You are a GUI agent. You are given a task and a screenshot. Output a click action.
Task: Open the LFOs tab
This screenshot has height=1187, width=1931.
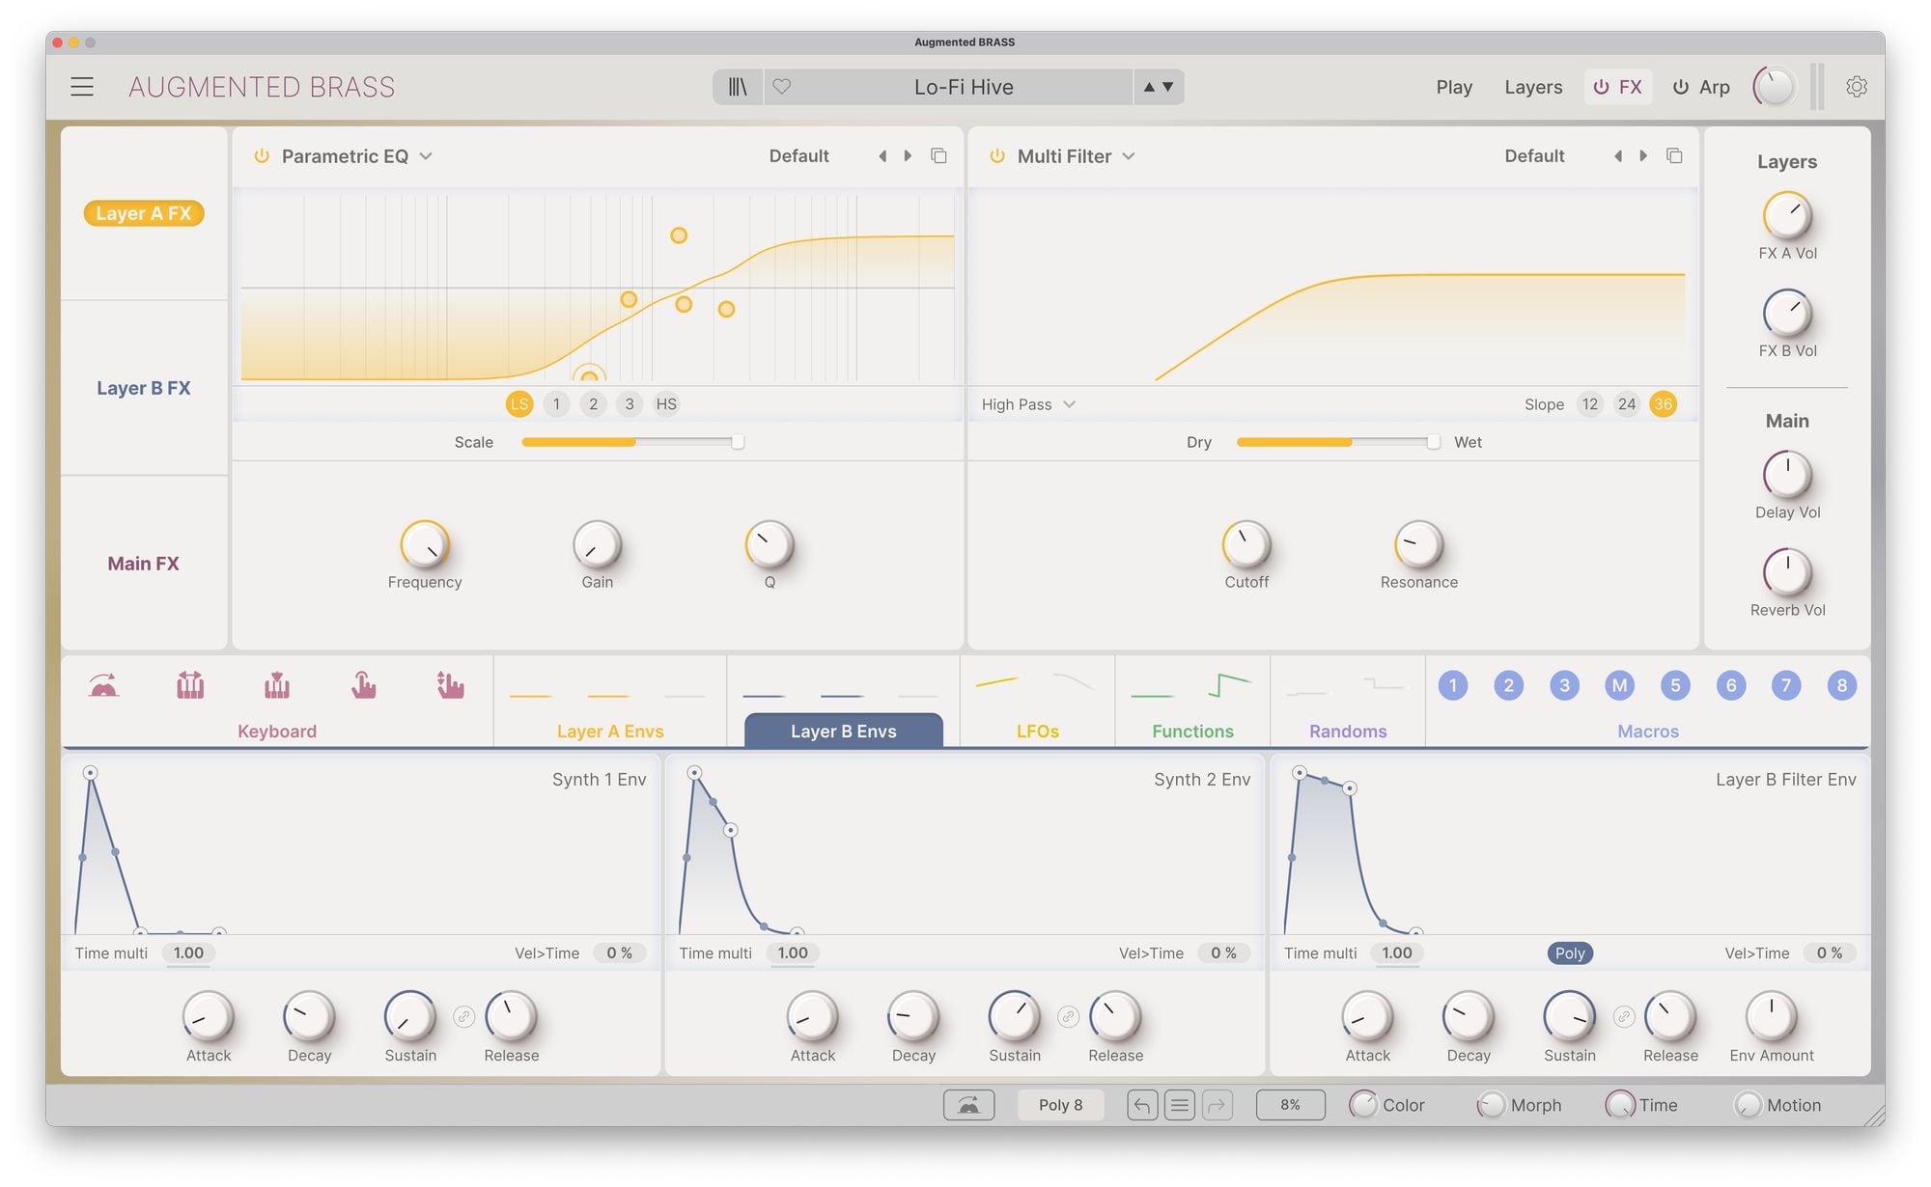pos(1037,731)
